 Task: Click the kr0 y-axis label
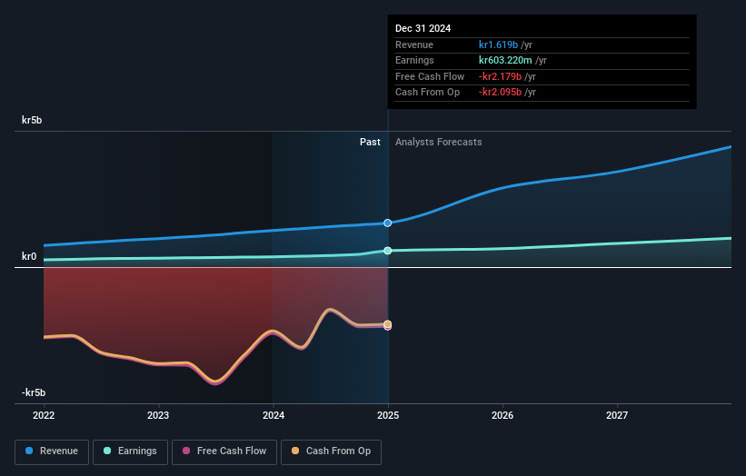pos(29,256)
